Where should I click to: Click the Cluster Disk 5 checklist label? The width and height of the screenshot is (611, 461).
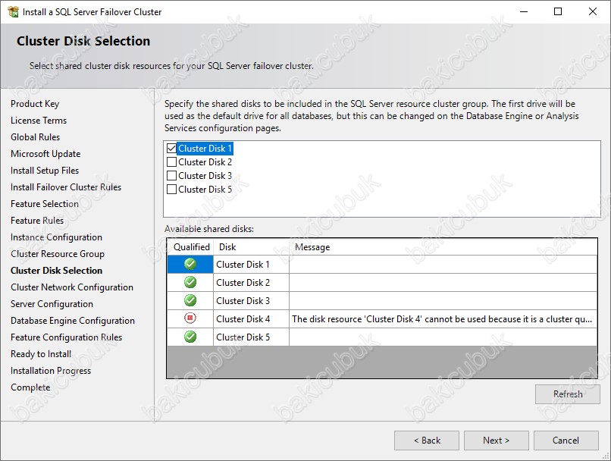tap(205, 190)
